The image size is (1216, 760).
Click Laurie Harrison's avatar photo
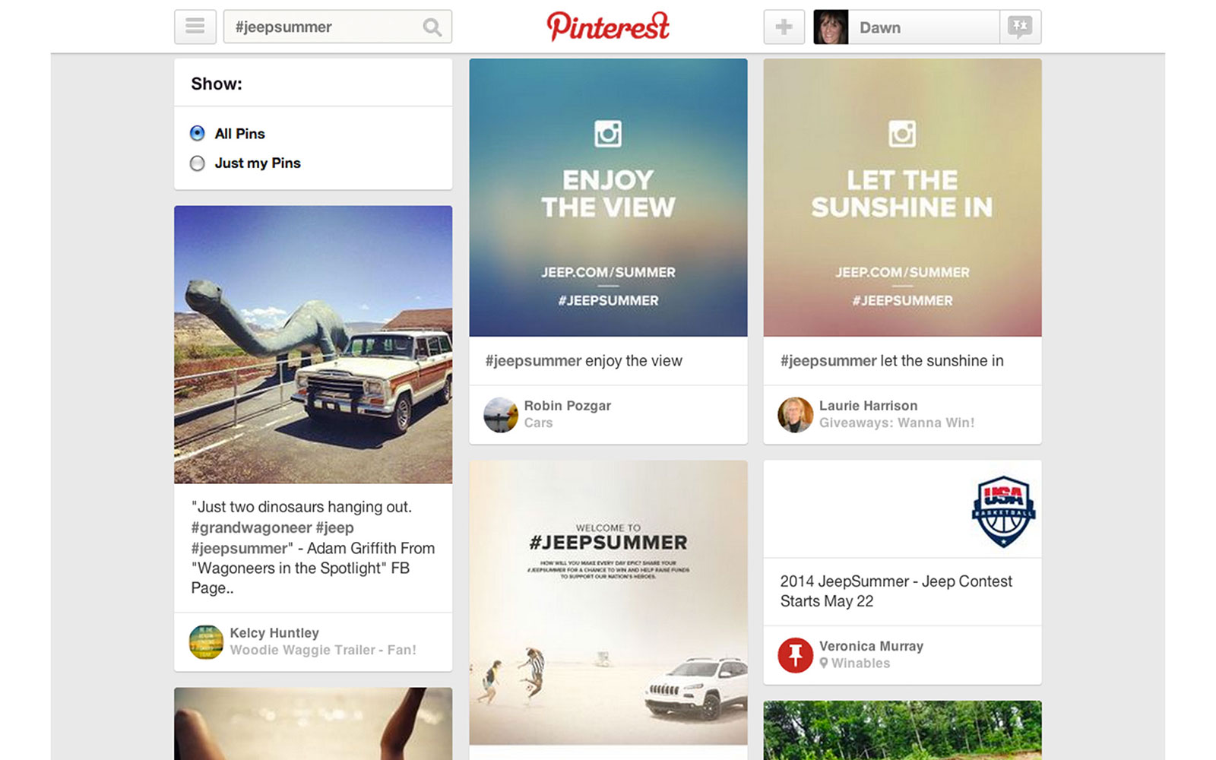(x=796, y=414)
